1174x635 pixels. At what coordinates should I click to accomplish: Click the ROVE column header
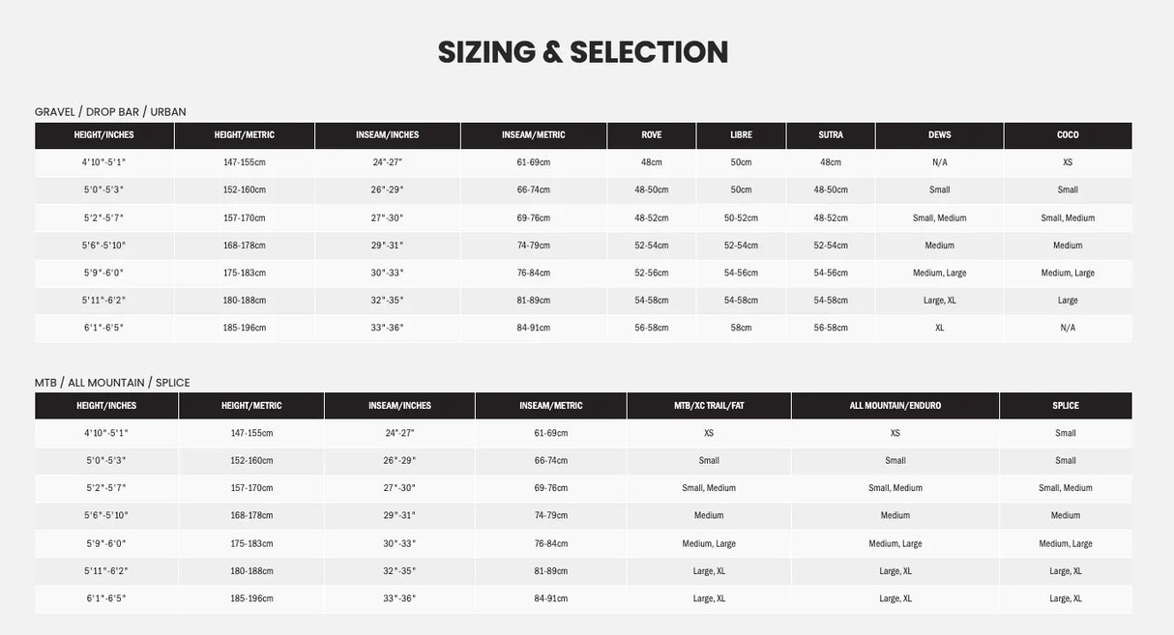pyautogui.click(x=652, y=135)
